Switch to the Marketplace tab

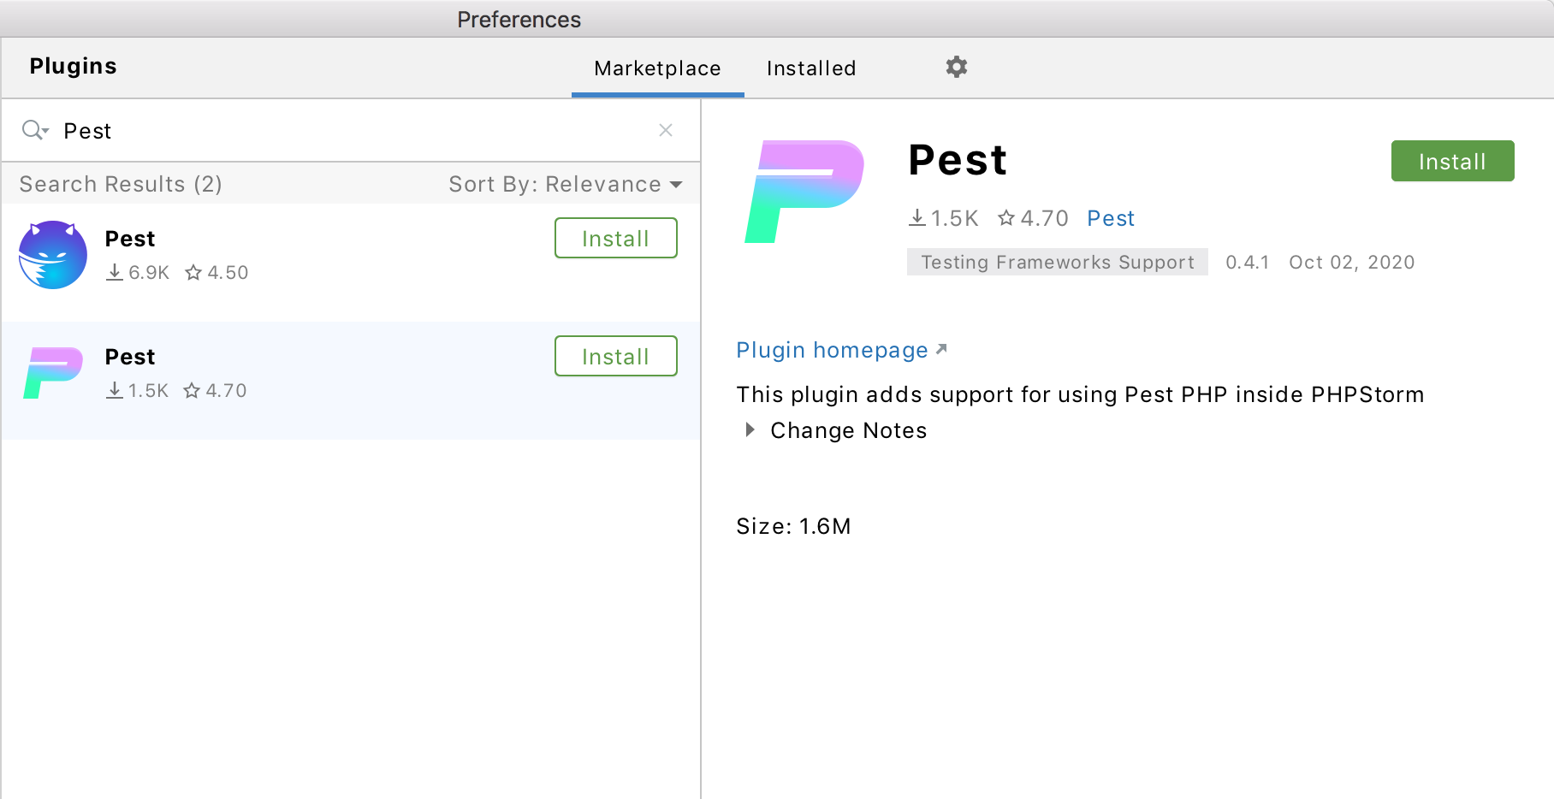[x=657, y=68]
